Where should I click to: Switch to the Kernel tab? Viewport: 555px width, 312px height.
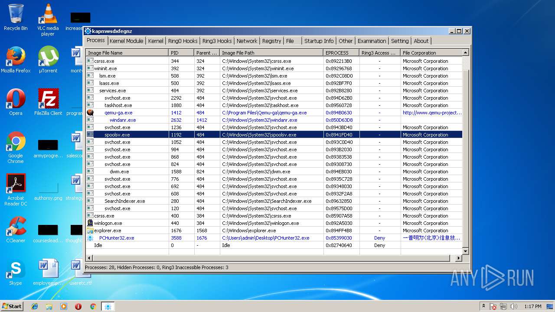pos(156,41)
